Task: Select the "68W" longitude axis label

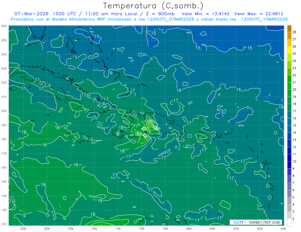Action: (x=189, y=228)
